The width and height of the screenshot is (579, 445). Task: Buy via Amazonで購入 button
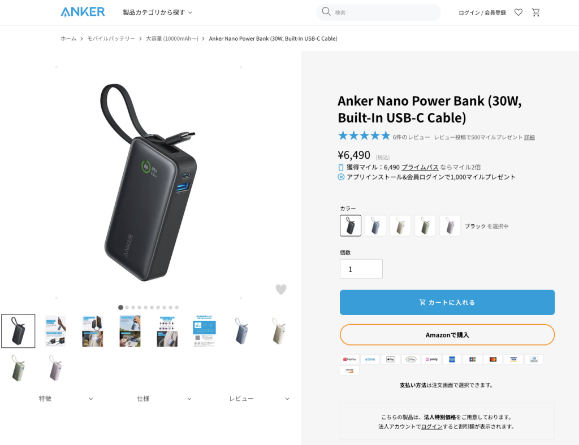447,335
